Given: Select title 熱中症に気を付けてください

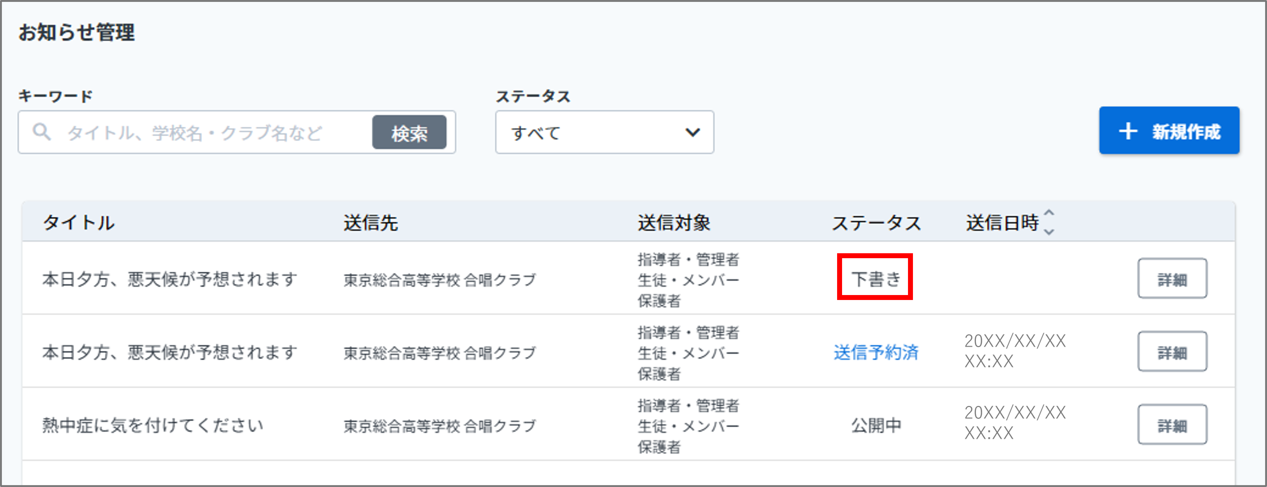Looking at the screenshot, I should point(153,425).
